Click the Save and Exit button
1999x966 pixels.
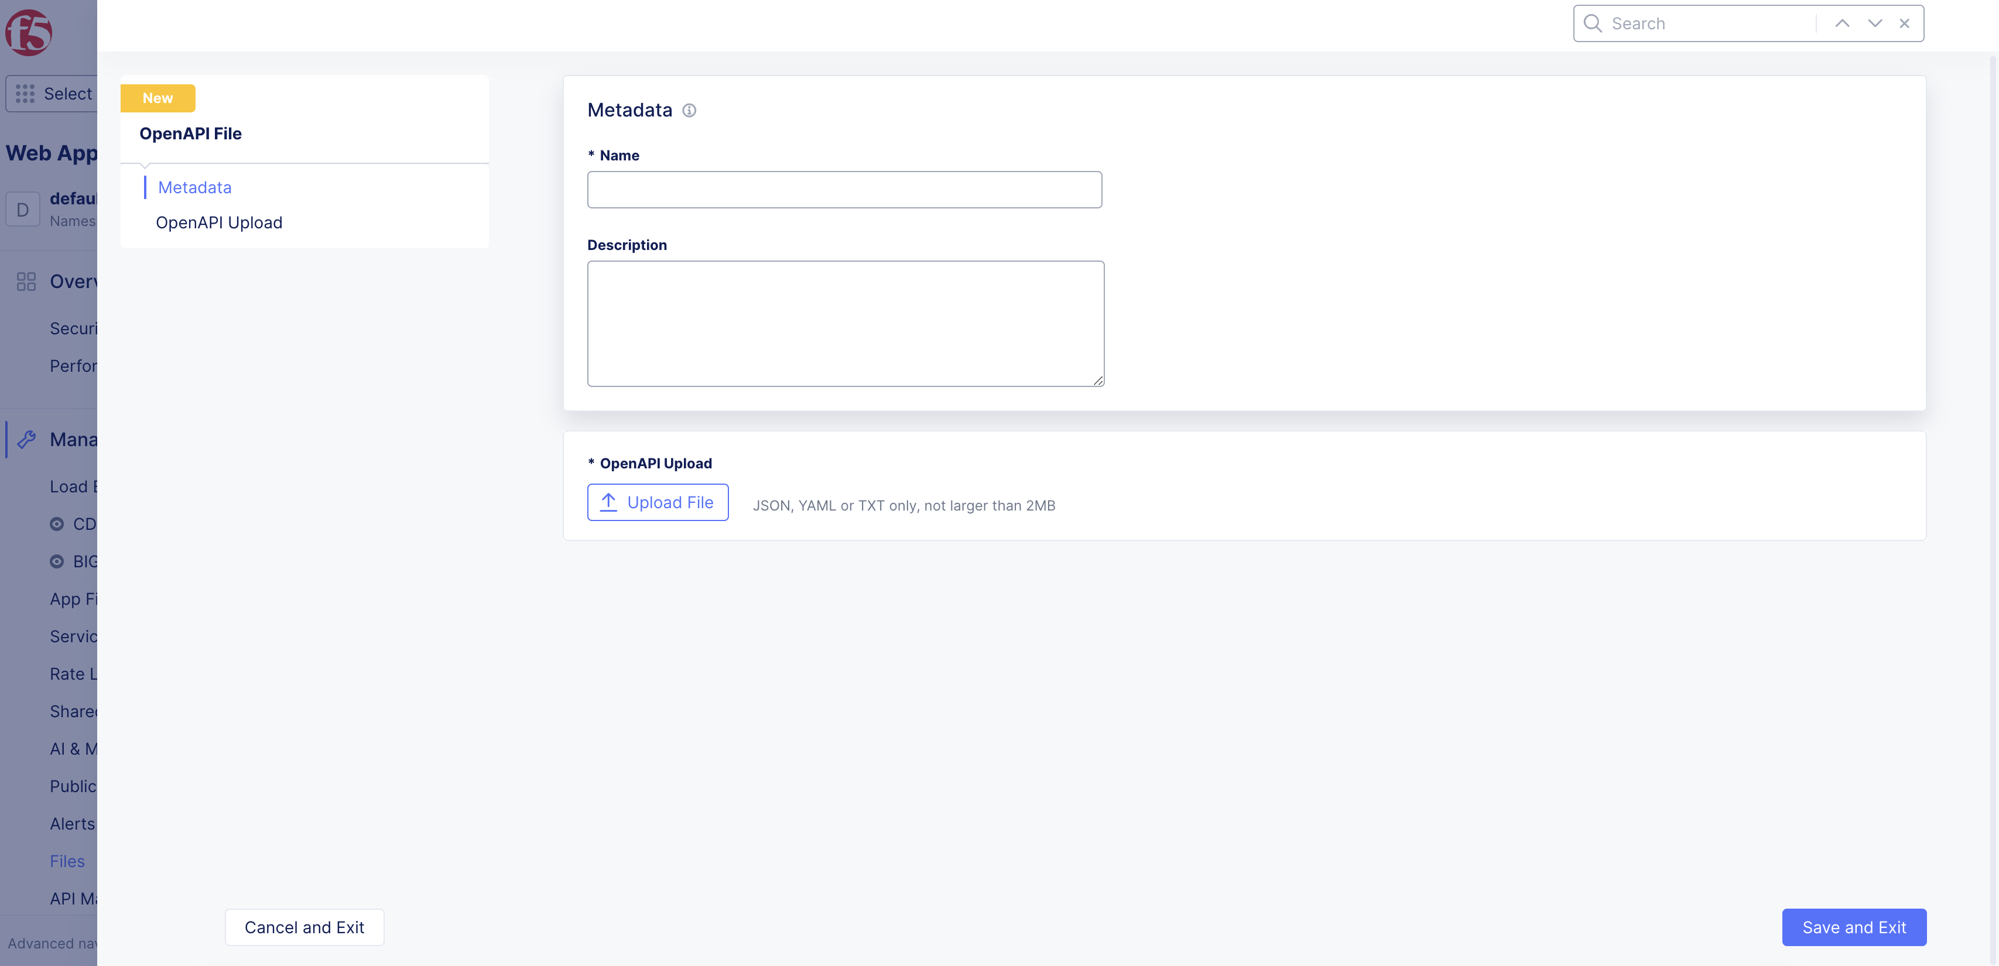click(1854, 926)
